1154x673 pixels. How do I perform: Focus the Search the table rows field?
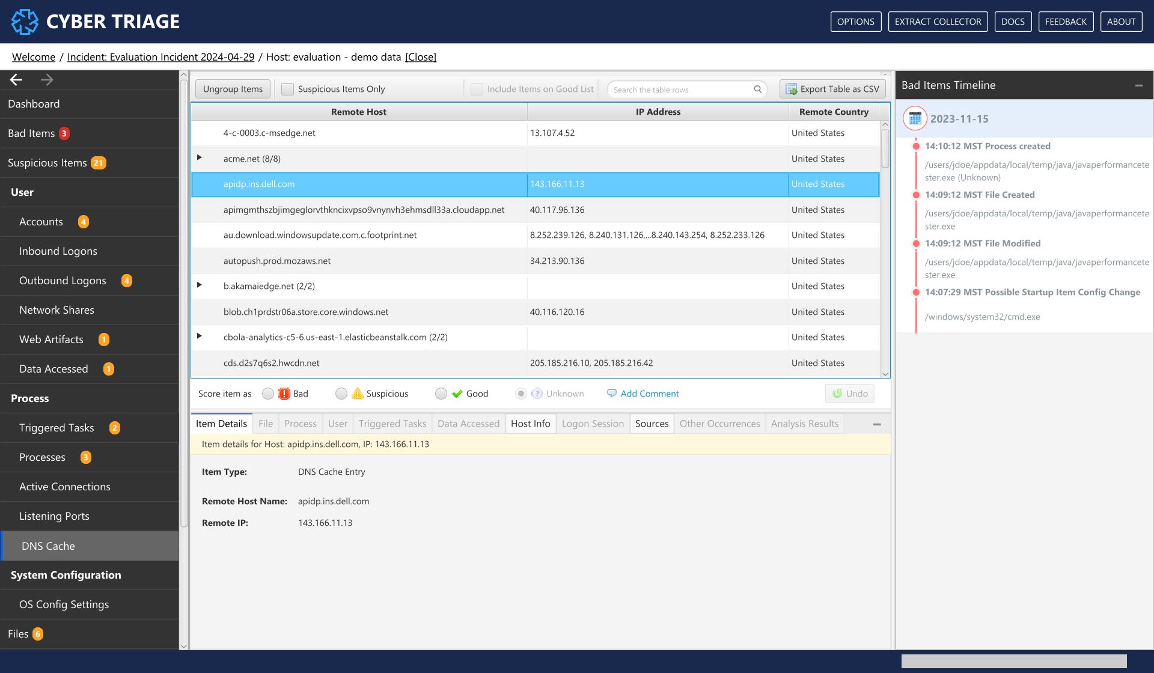point(679,89)
